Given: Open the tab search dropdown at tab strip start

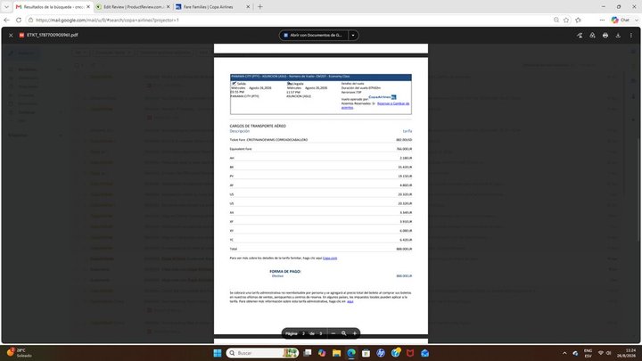Looking at the screenshot, I should click(x=6, y=7).
